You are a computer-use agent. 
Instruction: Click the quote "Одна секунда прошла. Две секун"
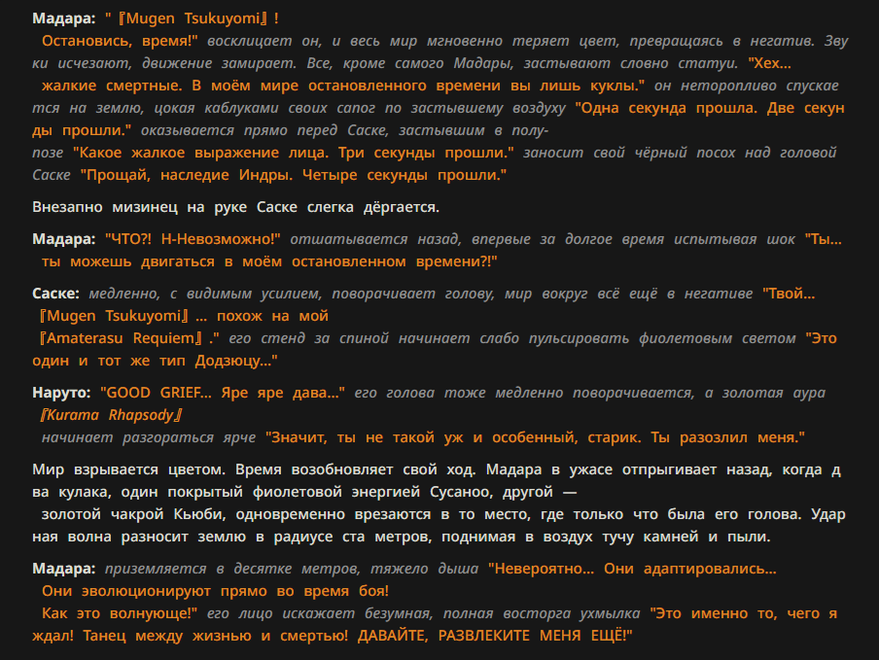710,108
